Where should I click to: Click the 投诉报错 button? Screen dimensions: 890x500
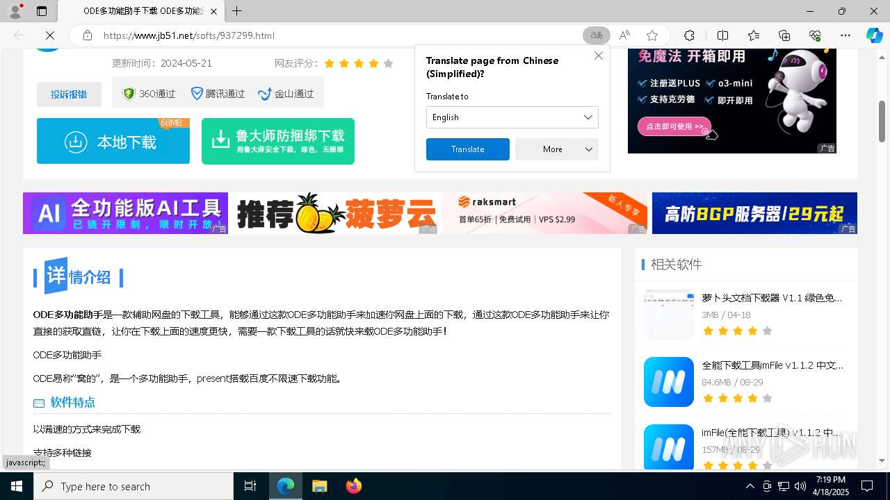coord(69,94)
